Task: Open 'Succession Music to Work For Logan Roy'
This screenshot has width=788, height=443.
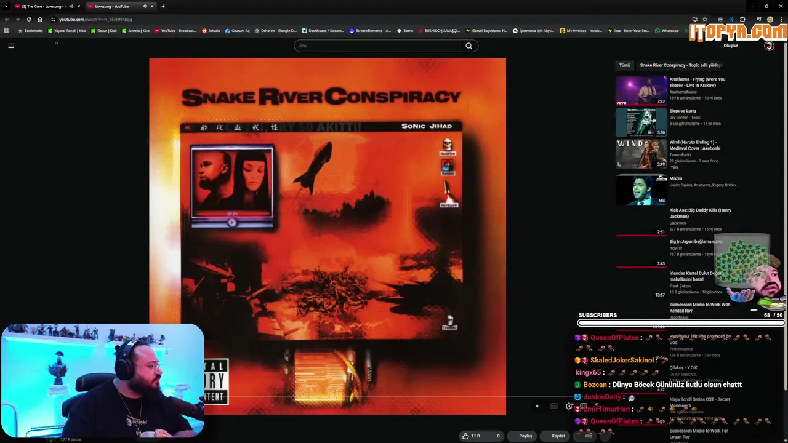Action: pyautogui.click(x=699, y=433)
